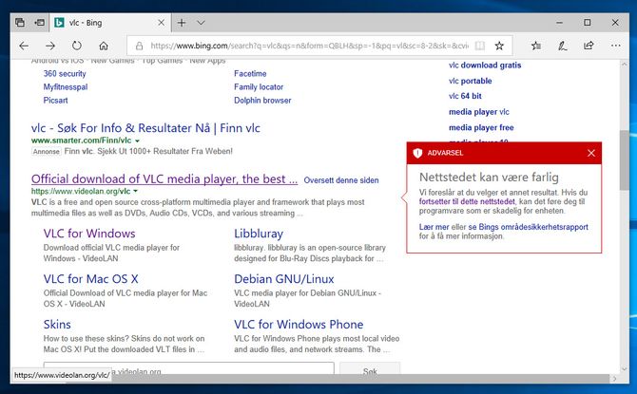Maximize the Edge browser window
Image resolution: width=637 pixels, height=394 pixels.
tap(587, 23)
